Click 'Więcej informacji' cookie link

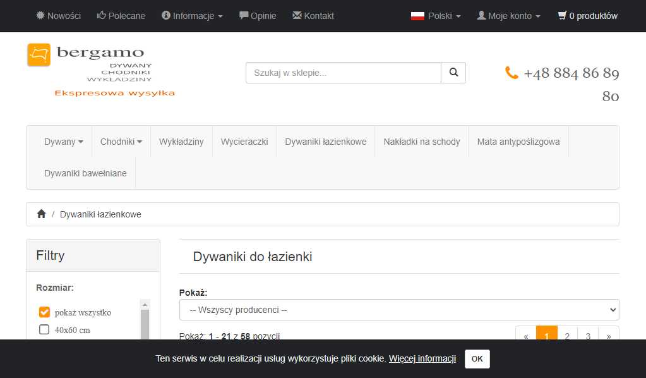[x=422, y=358]
